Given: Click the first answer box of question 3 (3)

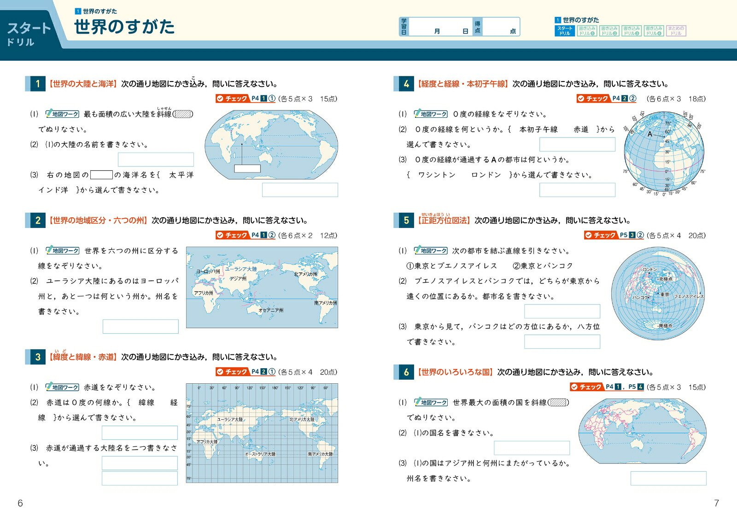Looking at the screenshot, I should 140,463.
